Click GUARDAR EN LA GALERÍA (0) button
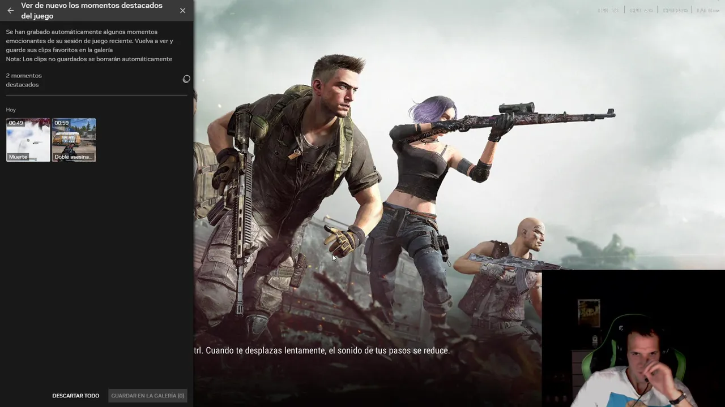 [x=148, y=396]
